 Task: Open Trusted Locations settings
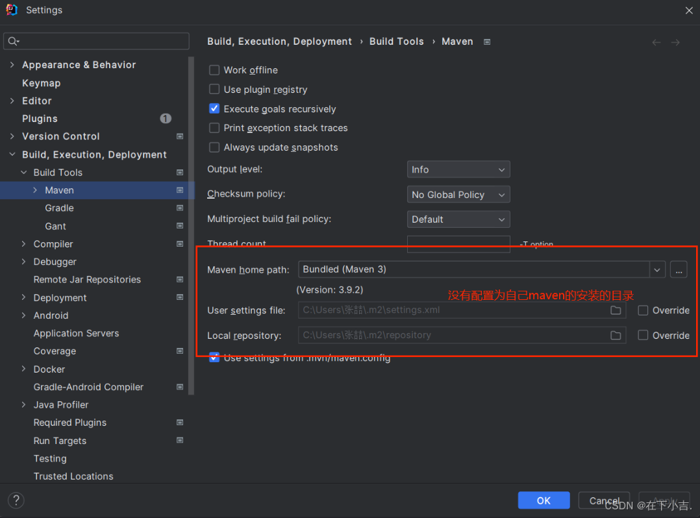click(x=73, y=476)
